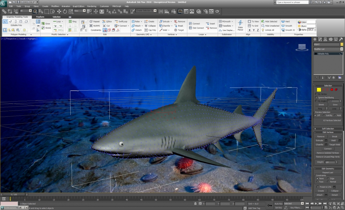Activate the Select and Rotate tool

coord(65,11)
